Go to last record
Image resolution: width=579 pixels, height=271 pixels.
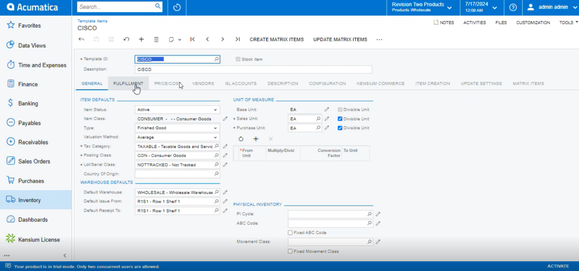tap(237, 39)
